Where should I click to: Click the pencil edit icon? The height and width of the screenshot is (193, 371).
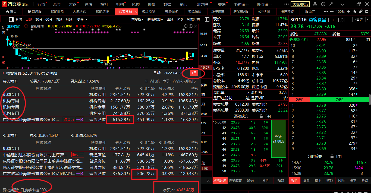click(x=361, y=11)
